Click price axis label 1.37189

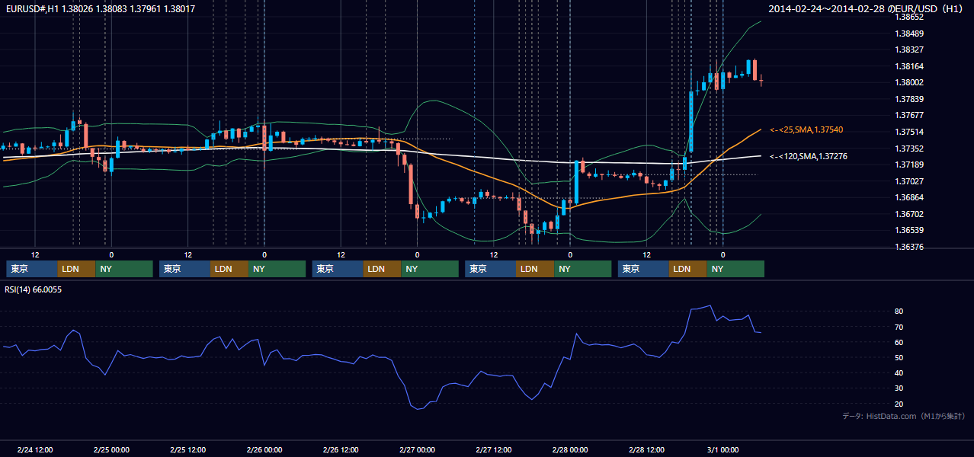(908, 165)
